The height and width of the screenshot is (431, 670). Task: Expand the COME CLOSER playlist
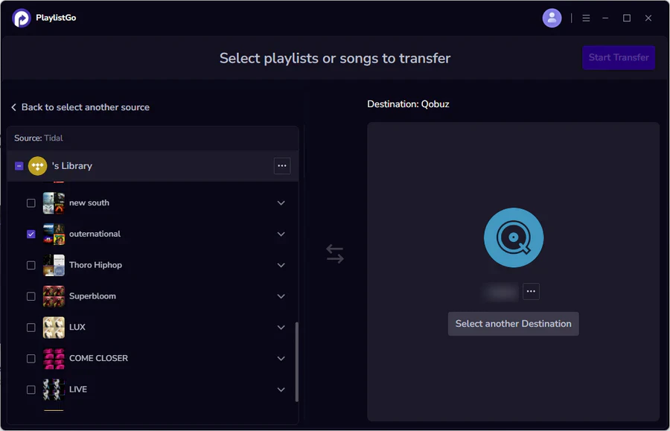(281, 358)
